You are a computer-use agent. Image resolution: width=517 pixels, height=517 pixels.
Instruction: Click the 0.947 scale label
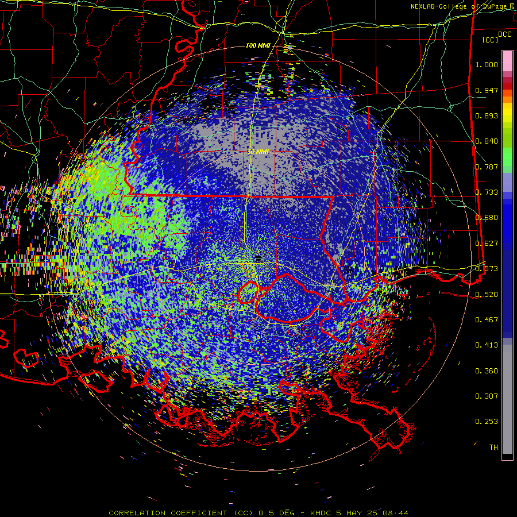(487, 90)
